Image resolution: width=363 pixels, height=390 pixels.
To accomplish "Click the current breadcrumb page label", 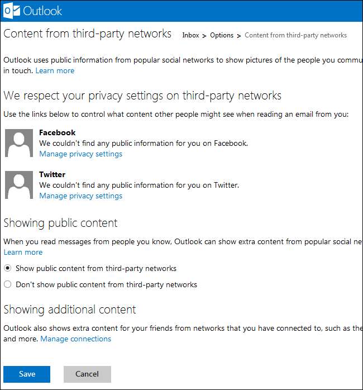I will point(295,35).
